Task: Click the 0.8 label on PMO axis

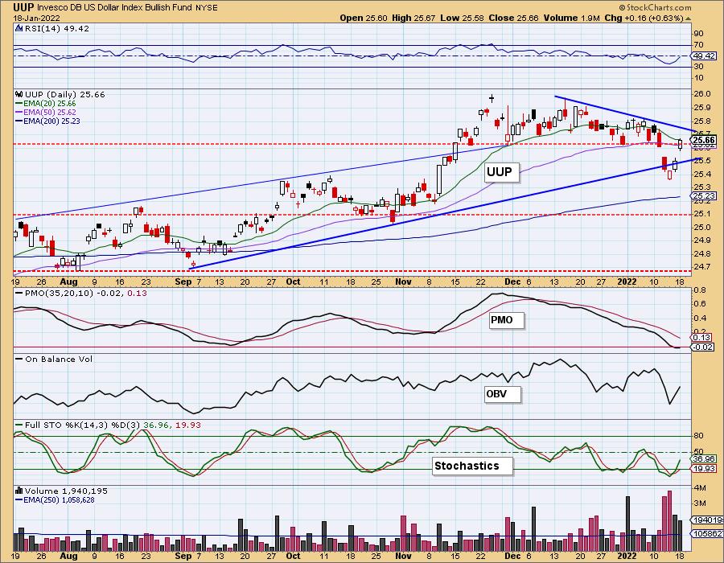Action: pos(700,290)
